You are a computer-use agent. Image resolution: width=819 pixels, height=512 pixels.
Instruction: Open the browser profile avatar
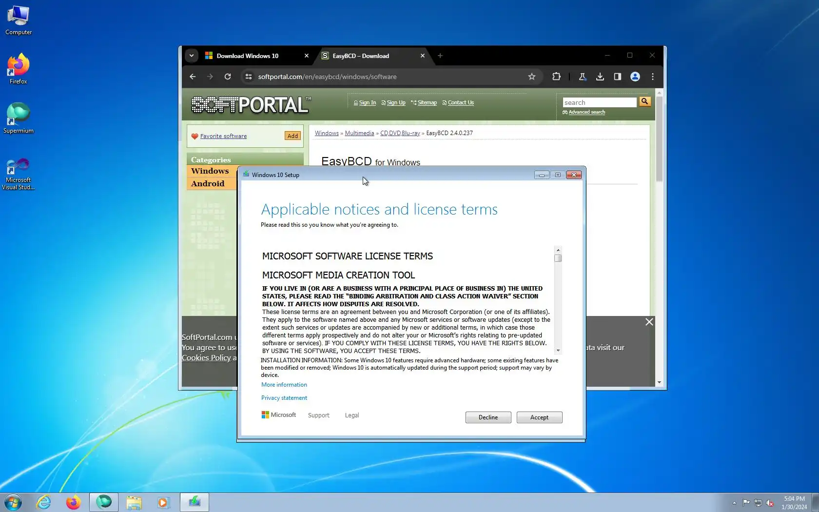coord(635,77)
